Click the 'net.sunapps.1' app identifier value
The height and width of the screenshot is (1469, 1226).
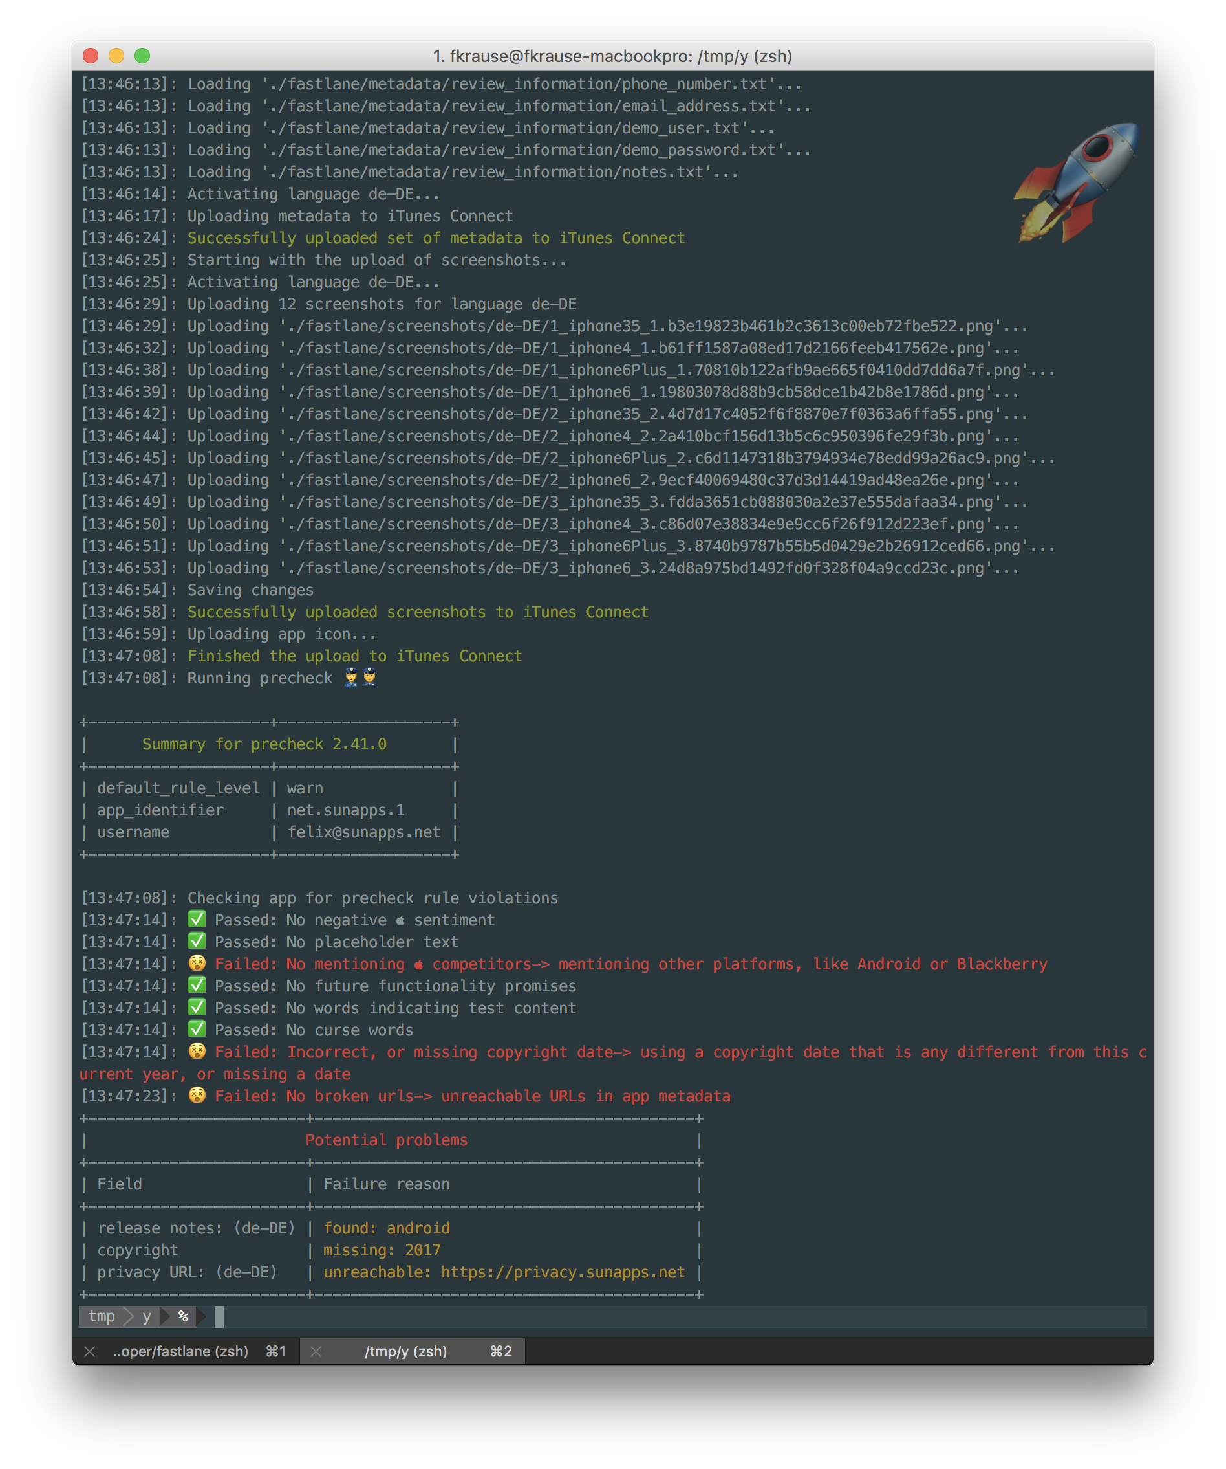pyautogui.click(x=345, y=810)
